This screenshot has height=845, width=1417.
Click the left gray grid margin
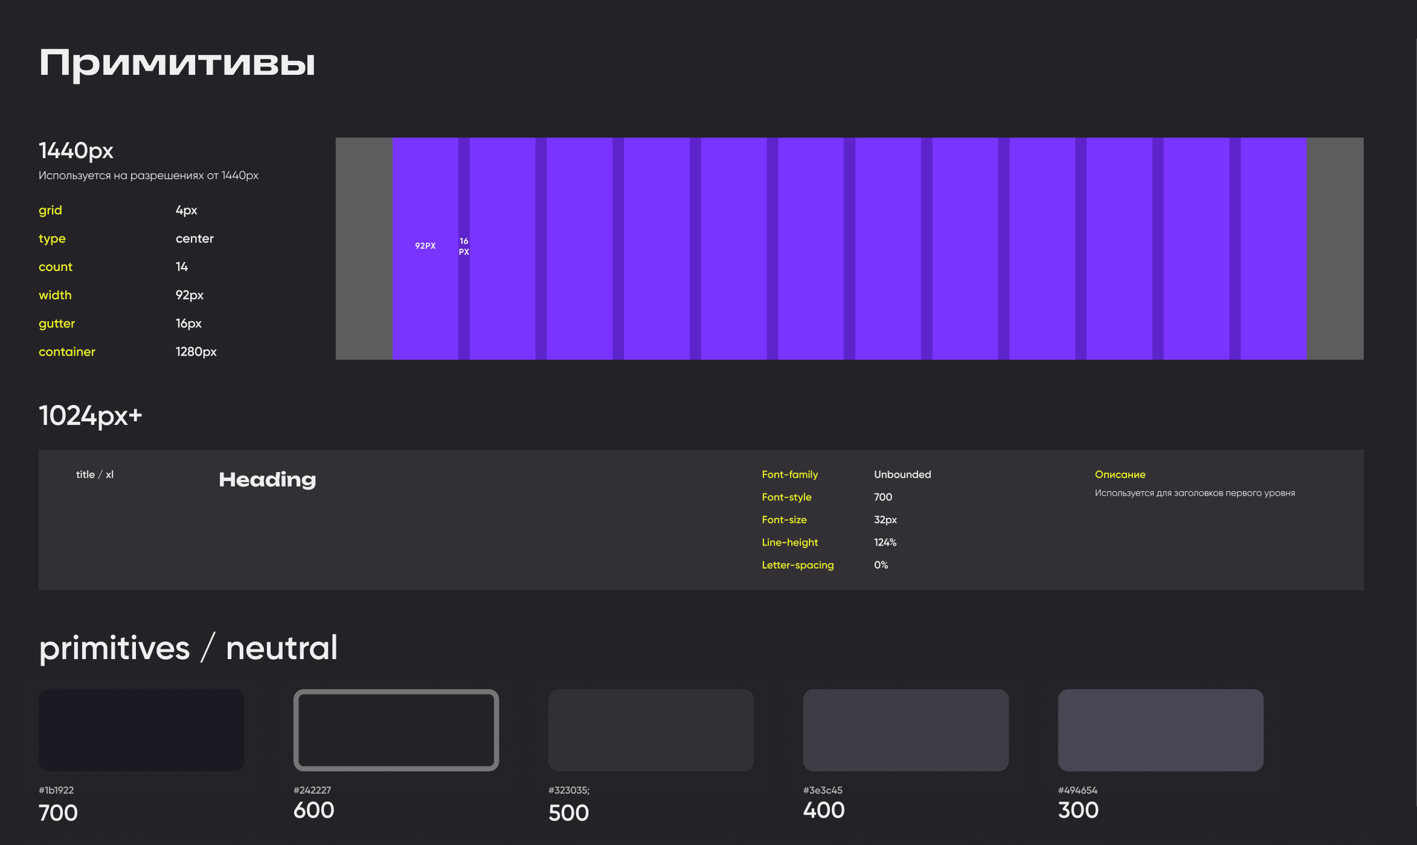tap(364, 249)
